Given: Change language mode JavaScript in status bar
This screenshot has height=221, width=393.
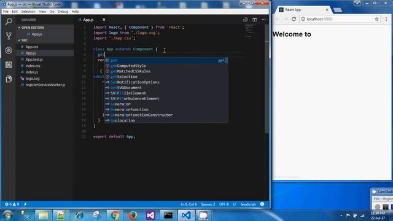Looking at the screenshot, I should tap(248, 204).
